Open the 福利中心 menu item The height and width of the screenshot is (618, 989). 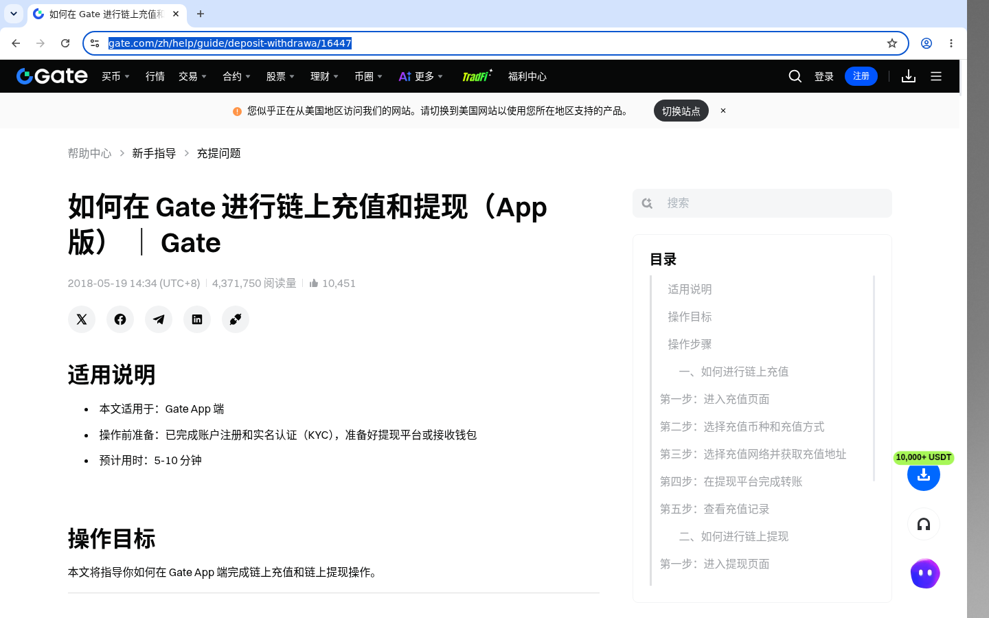click(527, 76)
